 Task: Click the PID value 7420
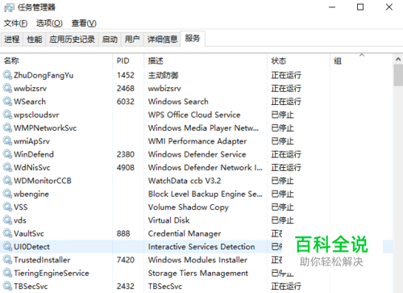point(126,260)
